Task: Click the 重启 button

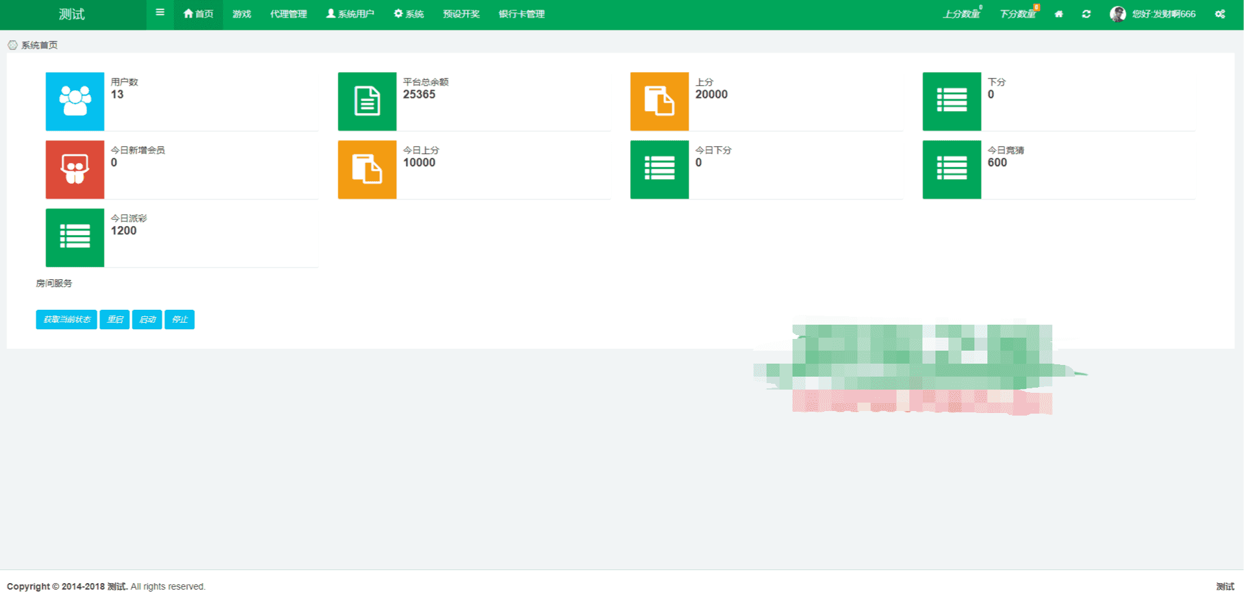Action: 114,319
